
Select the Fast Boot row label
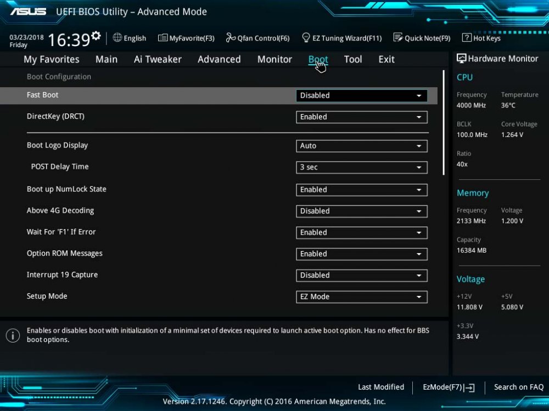pyautogui.click(x=43, y=95)
